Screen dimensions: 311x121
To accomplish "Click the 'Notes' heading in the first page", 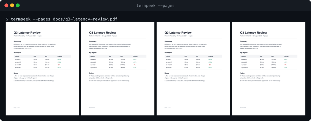I will point(16,73).
